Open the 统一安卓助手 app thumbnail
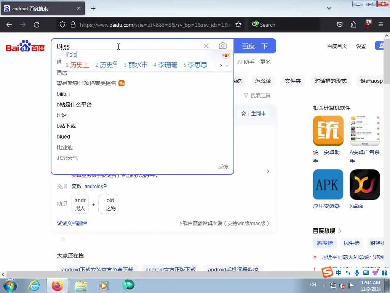 click(328, 130)
